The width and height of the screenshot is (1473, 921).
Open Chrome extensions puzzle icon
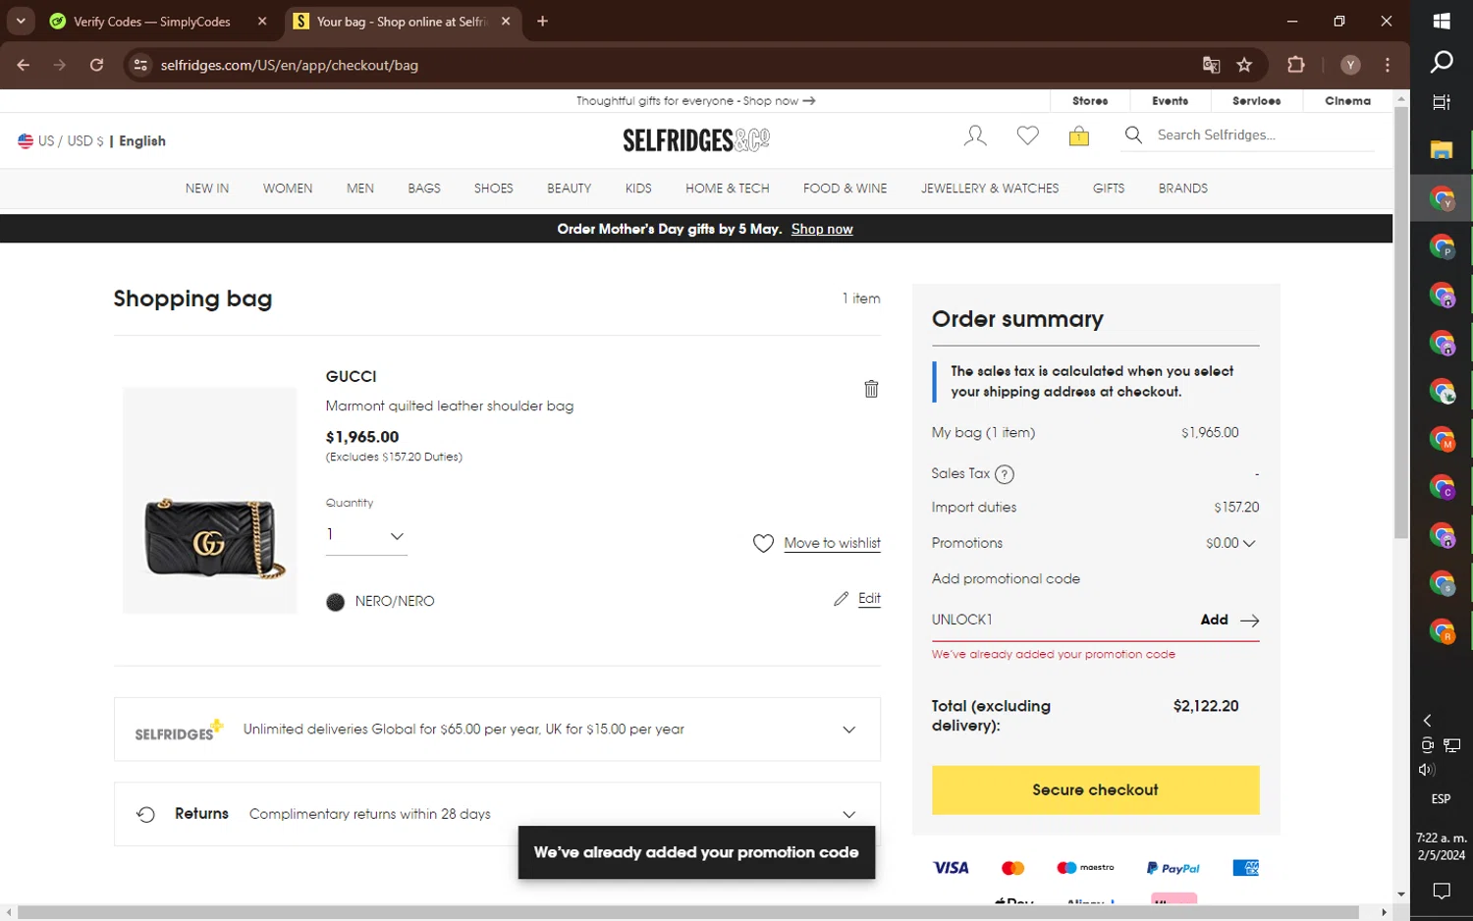(1296, 65)
